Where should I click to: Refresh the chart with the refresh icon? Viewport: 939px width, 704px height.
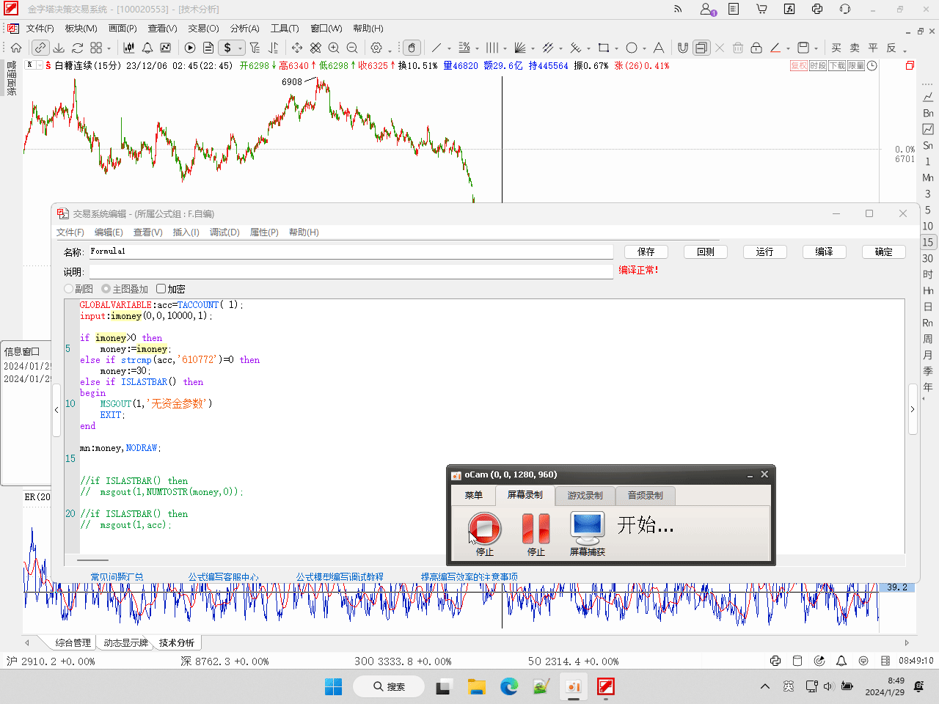click(77, 48)
